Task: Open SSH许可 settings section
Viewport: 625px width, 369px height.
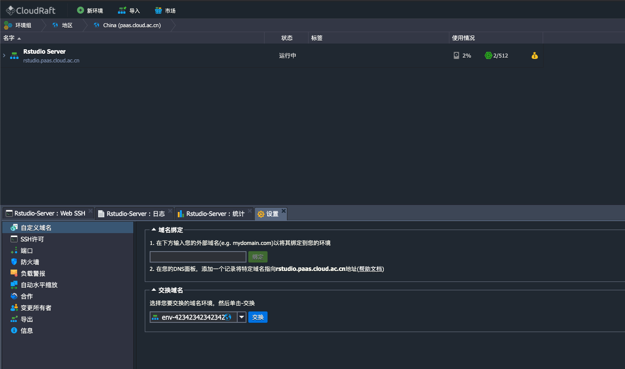Action: coord(68,239)
